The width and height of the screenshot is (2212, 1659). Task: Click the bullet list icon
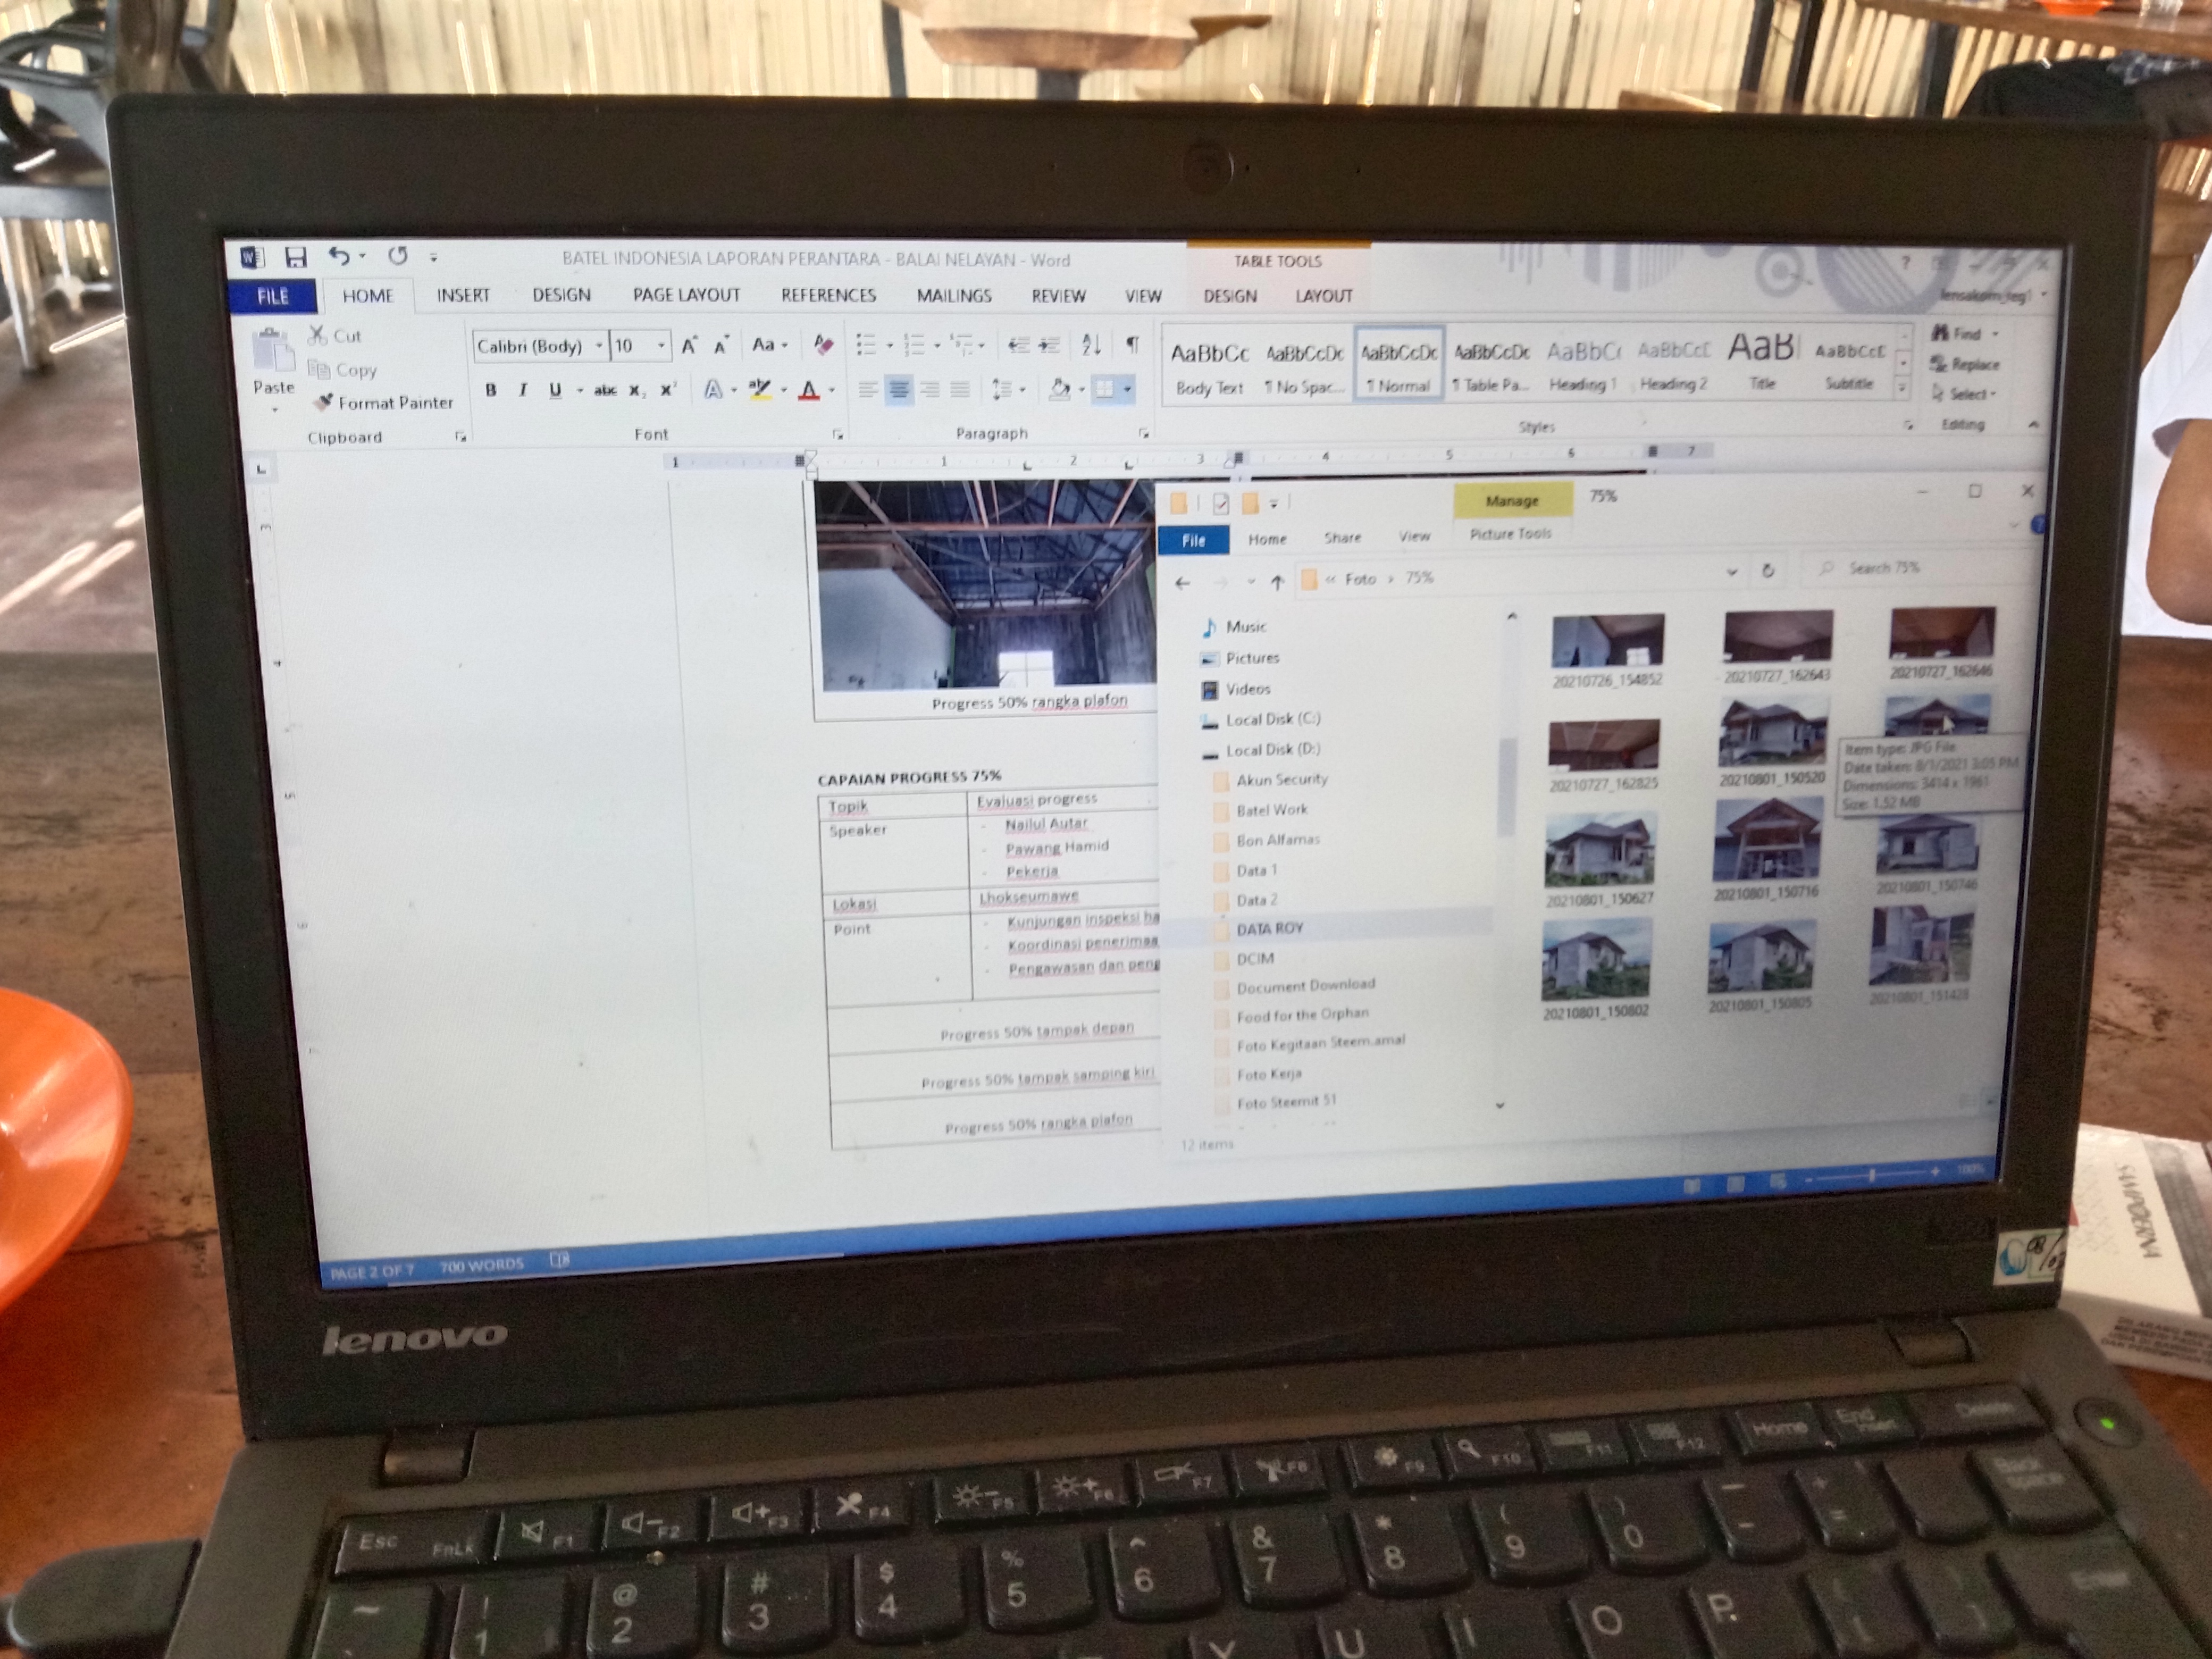coord(866,345)
